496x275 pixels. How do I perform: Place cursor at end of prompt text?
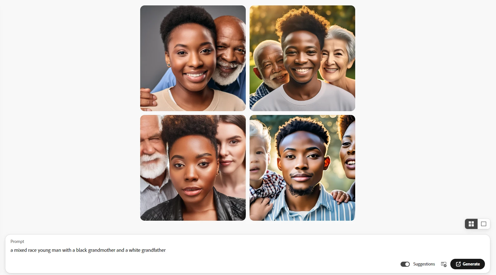pos(166,250)
